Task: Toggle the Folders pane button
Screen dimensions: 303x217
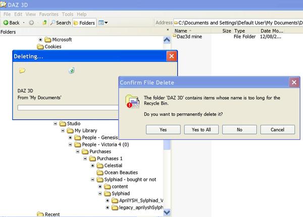Action: 84,23
